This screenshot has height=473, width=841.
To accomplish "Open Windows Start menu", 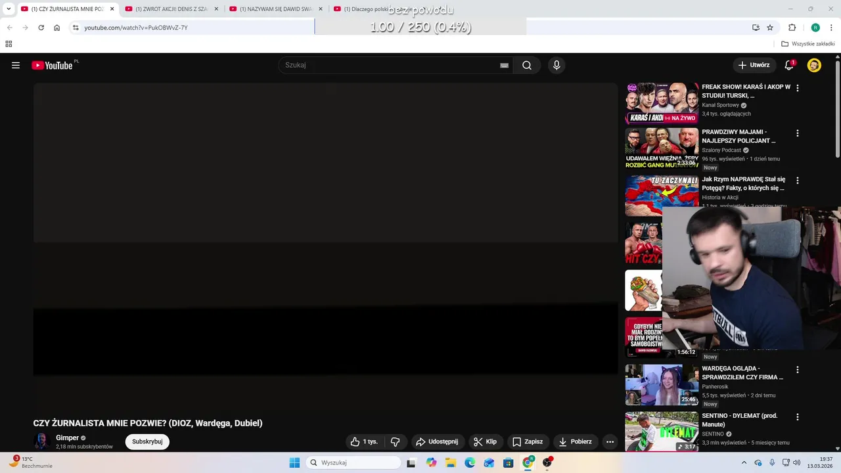I will click(294, 462).
